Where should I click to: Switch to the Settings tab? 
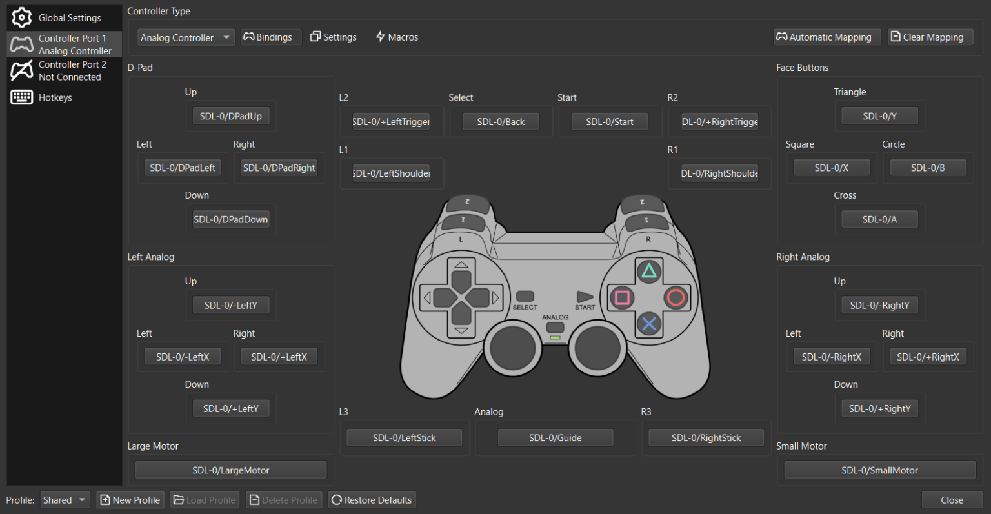333,37
